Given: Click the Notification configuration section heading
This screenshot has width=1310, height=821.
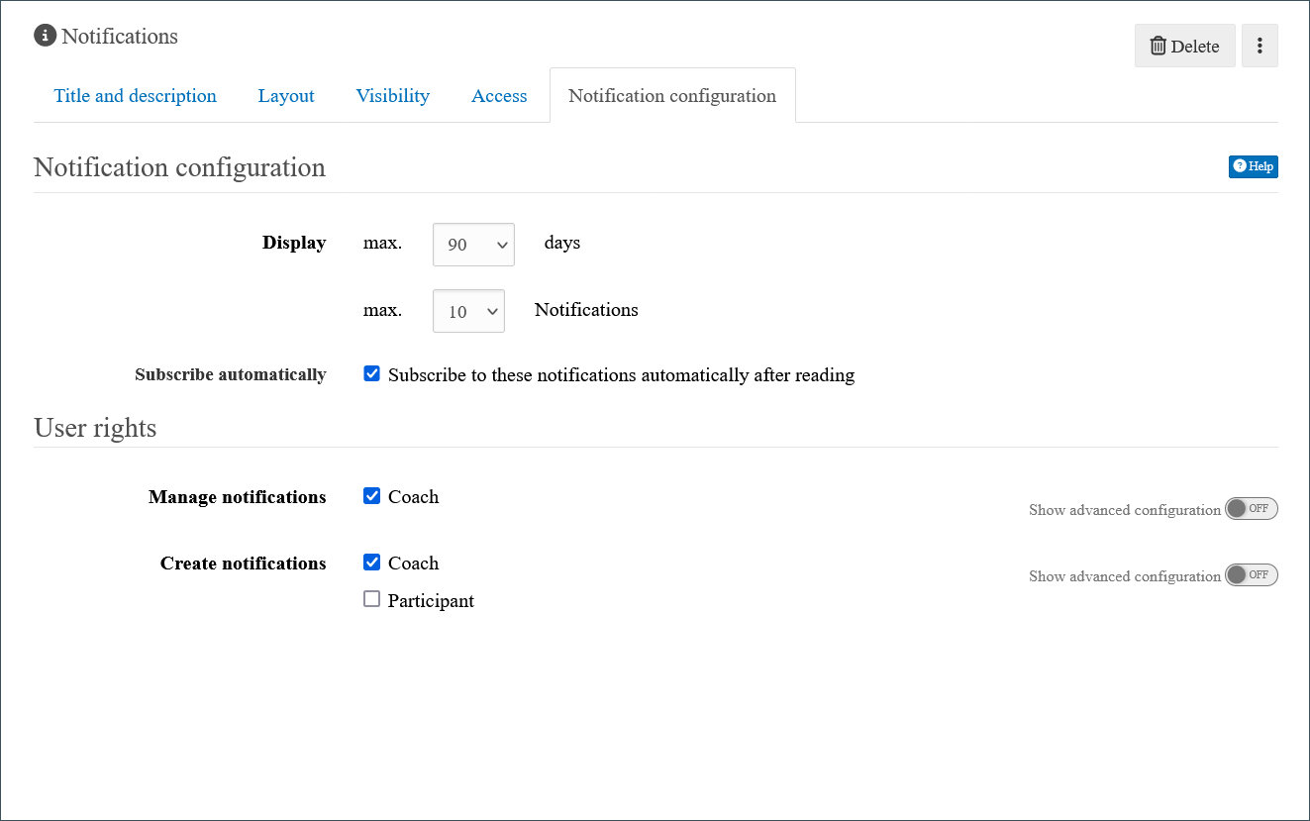Looking at the screenshot, I should coord(179,167).
